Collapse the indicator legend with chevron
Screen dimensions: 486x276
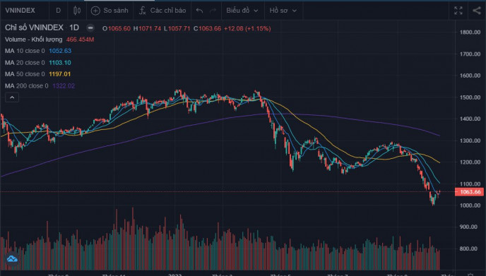pyautogui.click(x=12, y=97)
